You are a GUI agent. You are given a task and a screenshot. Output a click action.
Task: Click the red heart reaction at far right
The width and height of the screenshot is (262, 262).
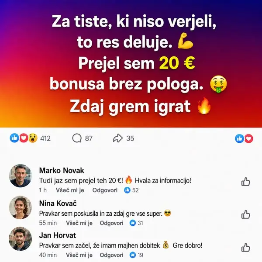(x=249, y=139)
